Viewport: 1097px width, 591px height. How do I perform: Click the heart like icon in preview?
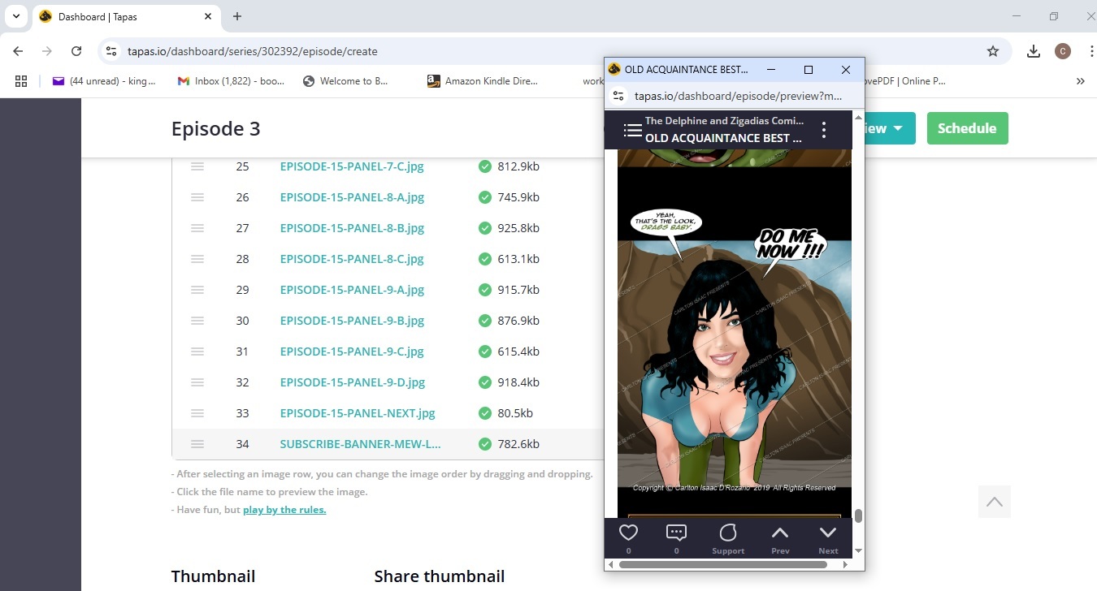[x=628, y=533]
